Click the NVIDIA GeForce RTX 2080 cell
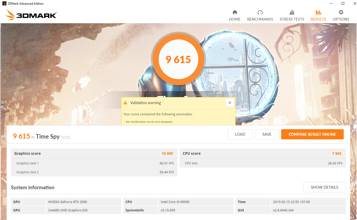 83,202
